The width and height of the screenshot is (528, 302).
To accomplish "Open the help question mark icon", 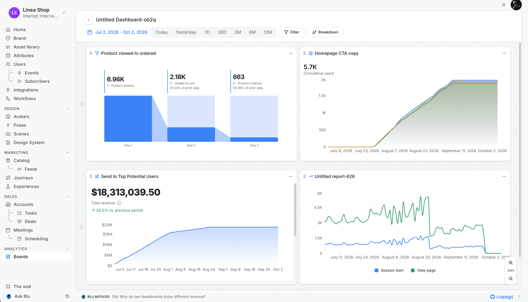I will click(518, 297).
